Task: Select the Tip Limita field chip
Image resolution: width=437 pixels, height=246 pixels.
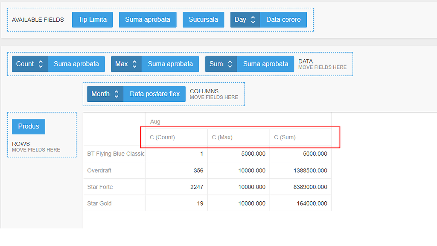Action: tap(92, 20)
